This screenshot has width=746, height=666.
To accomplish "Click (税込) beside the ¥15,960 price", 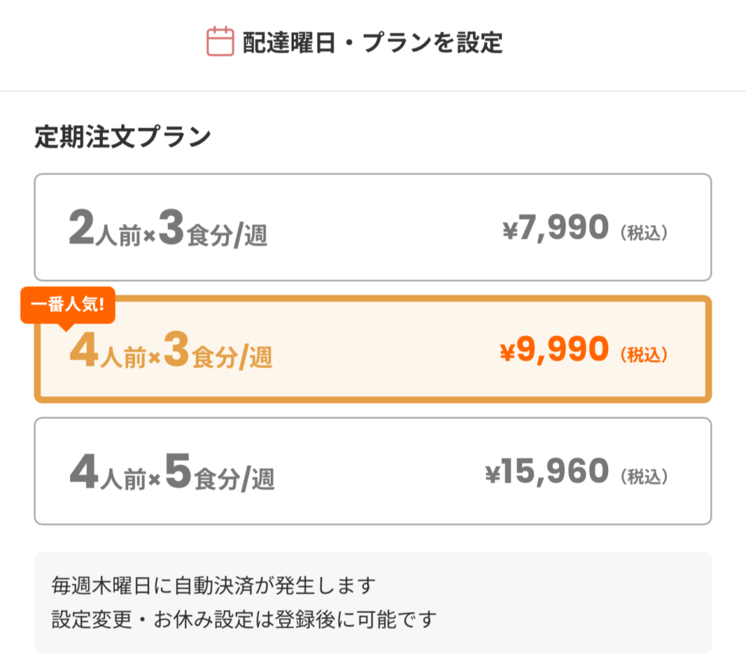I will [643, 477].
